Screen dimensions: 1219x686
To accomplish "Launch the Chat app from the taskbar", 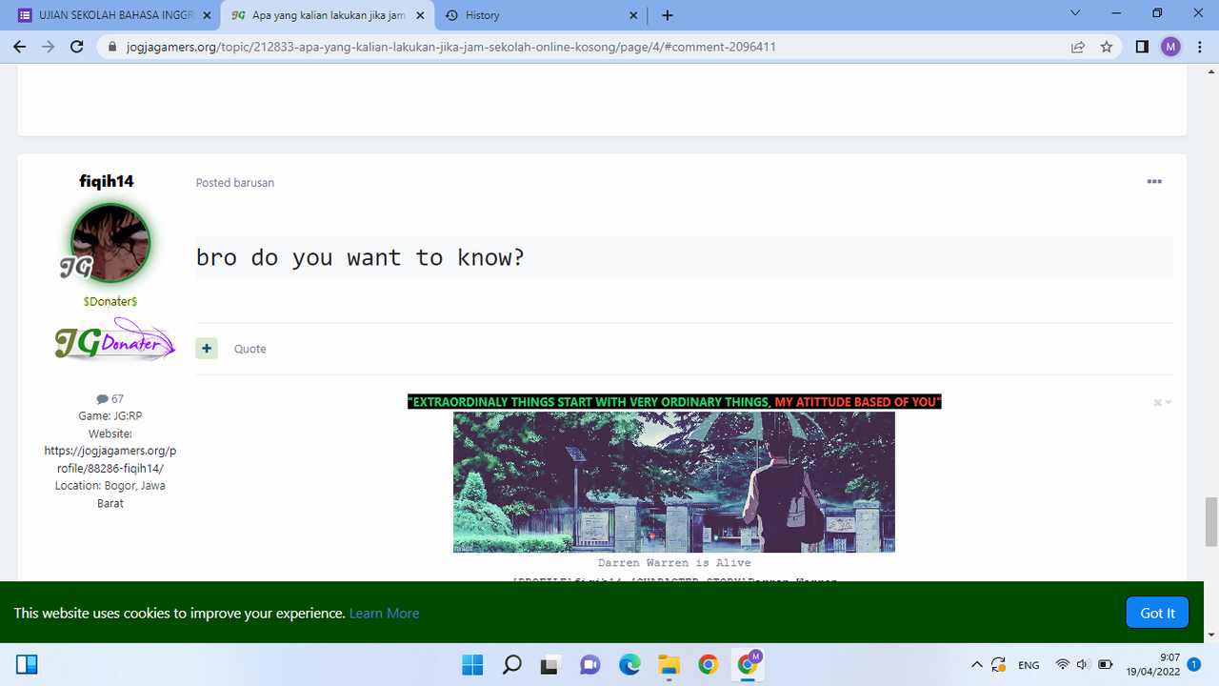I will pos(590,664).
